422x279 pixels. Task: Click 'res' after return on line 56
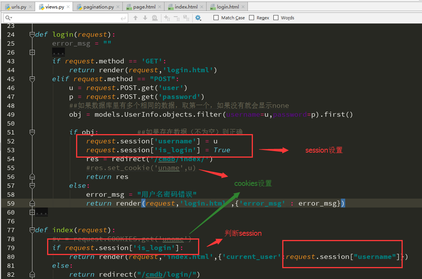pyautogui.click(x=122, y=177)
